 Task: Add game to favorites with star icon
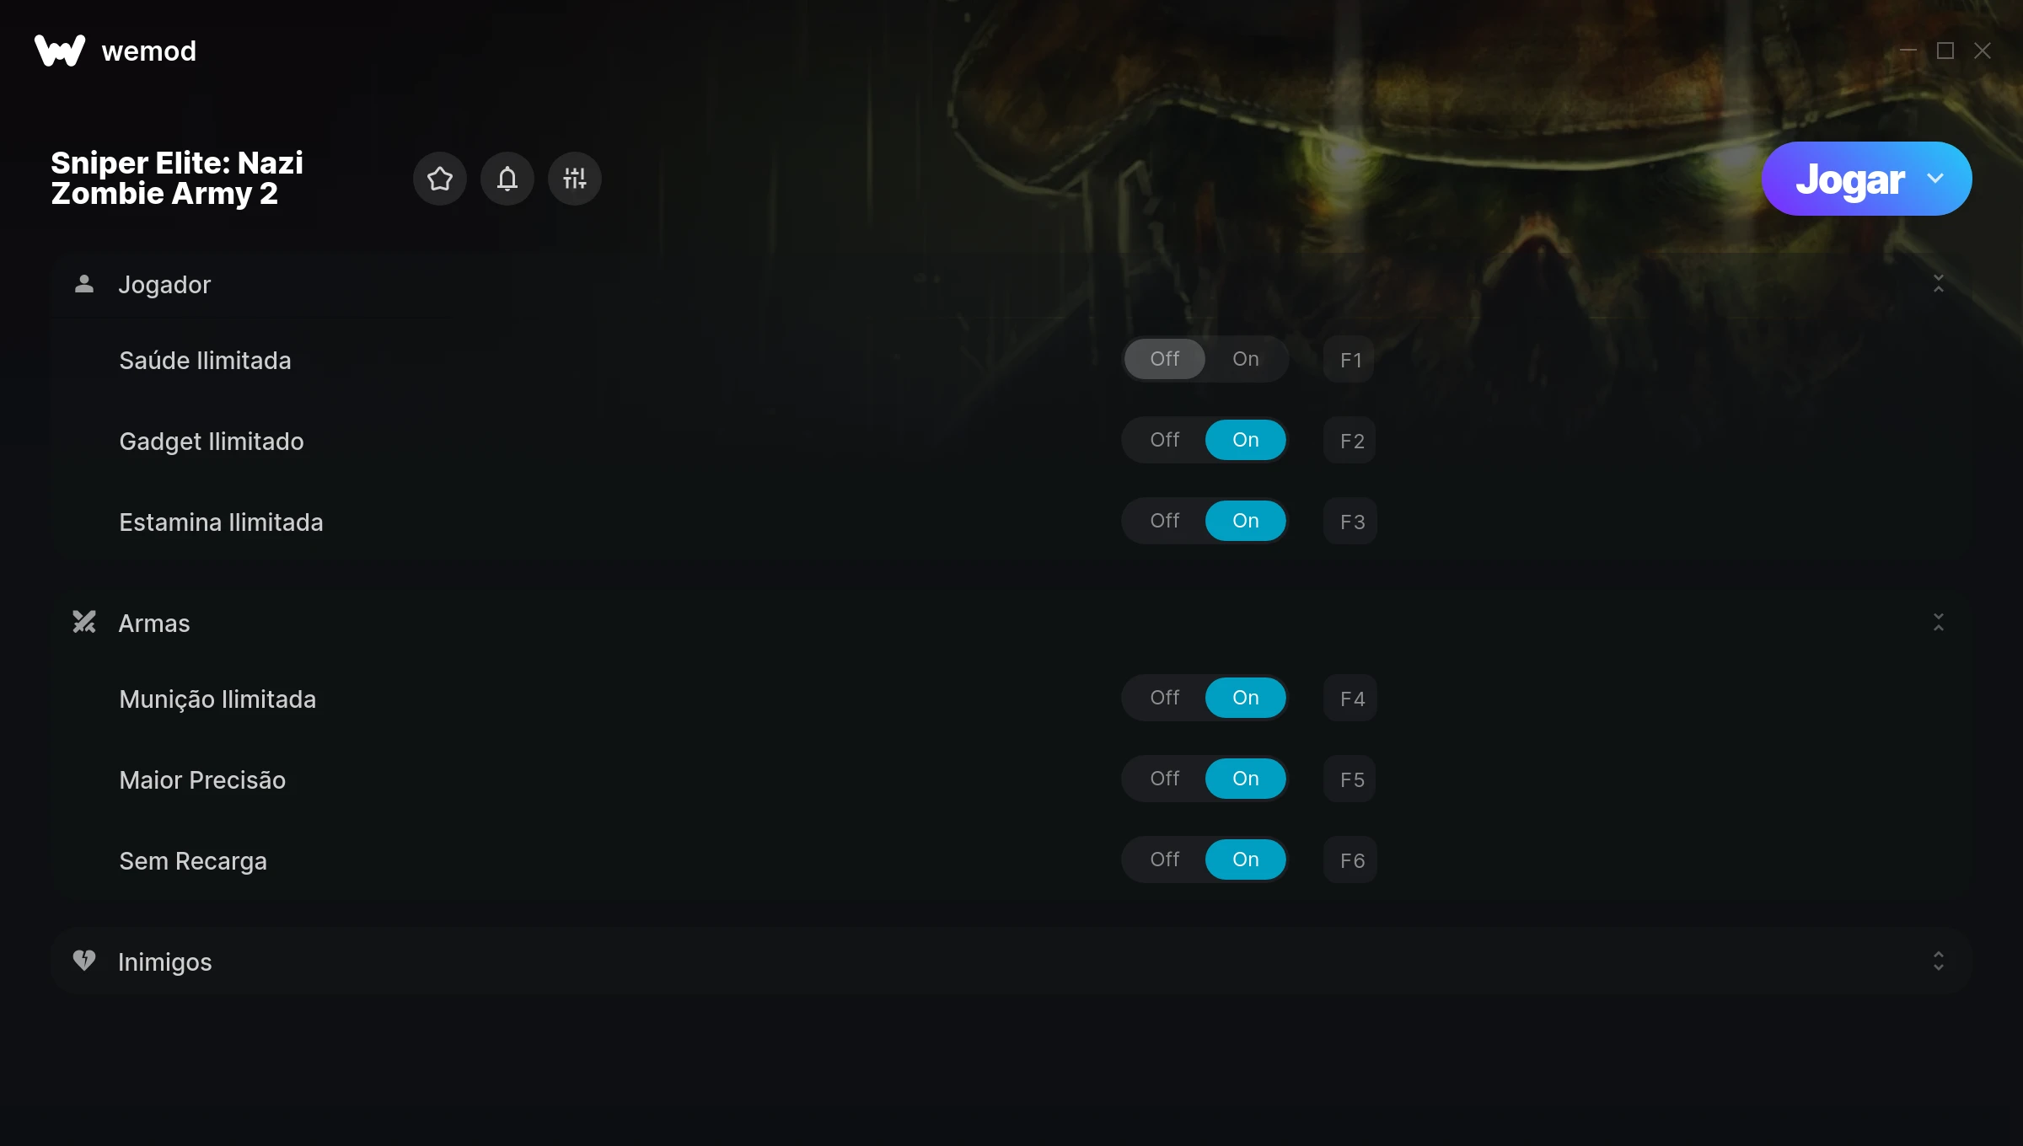[x=439, y=179]
